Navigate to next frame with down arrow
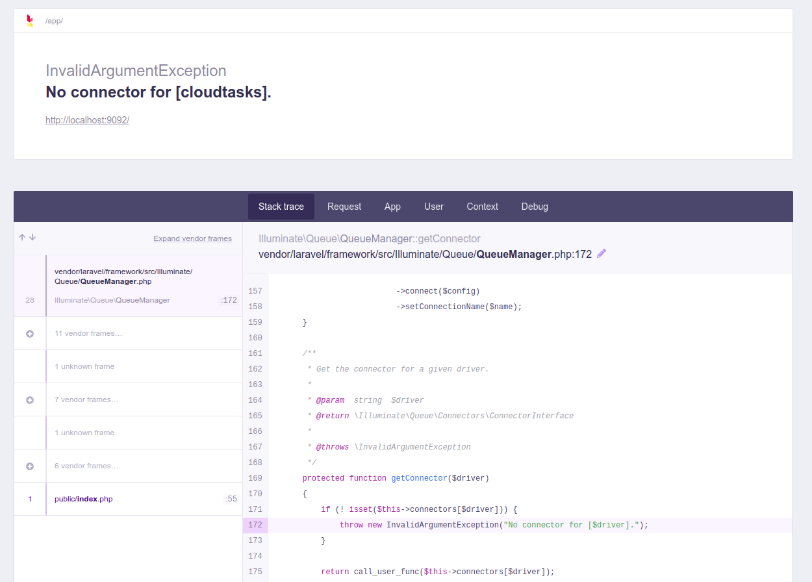This screenshot has height=582, width=812. coord(32,237)
